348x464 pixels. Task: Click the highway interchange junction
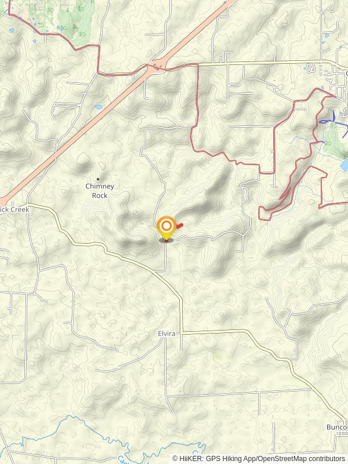pyautogui.click(x=156, y=67)
